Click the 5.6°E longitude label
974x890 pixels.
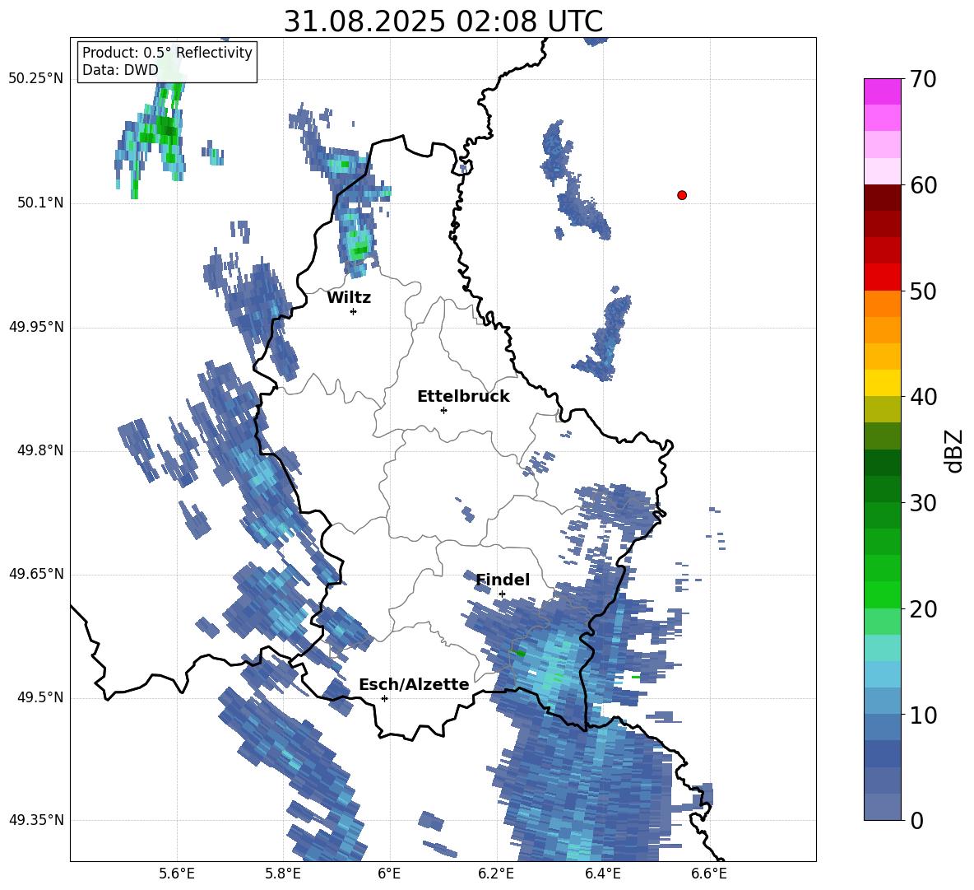coord(177,874)
